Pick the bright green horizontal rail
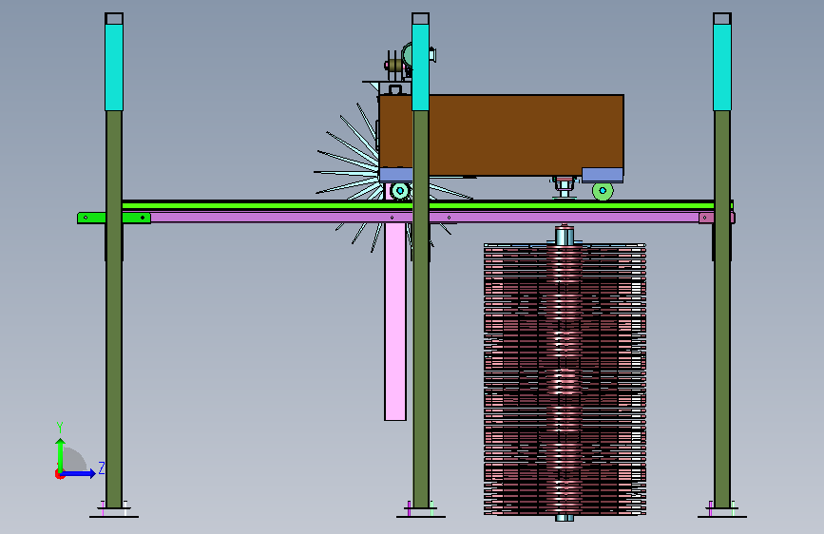The image size is (824, 534). coord(420,205)
